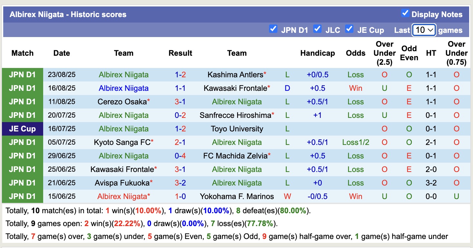Screen dimensions: 473x248
Task: Change games dropdown from 10 to another value
Action: point(424,29)
